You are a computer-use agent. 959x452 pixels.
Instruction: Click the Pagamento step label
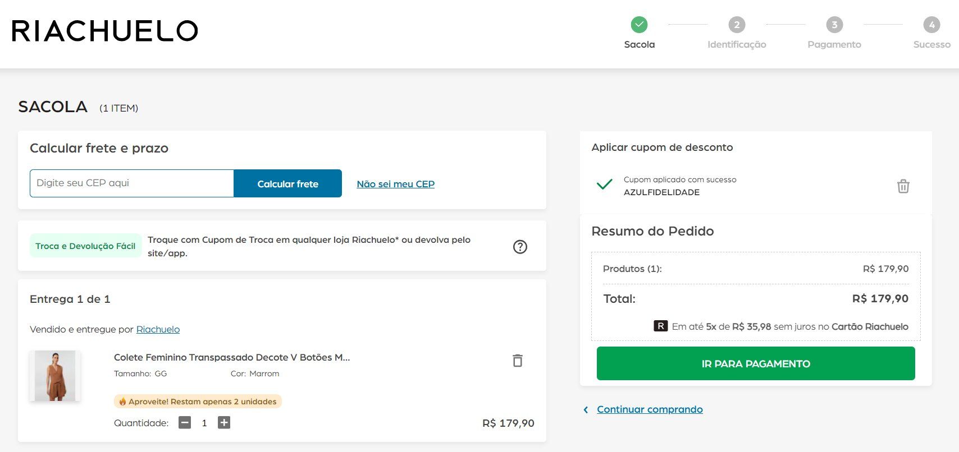coord(834,44)
